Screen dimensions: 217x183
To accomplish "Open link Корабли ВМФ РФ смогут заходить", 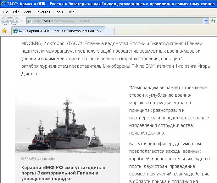I will click(x=63, y=173).
